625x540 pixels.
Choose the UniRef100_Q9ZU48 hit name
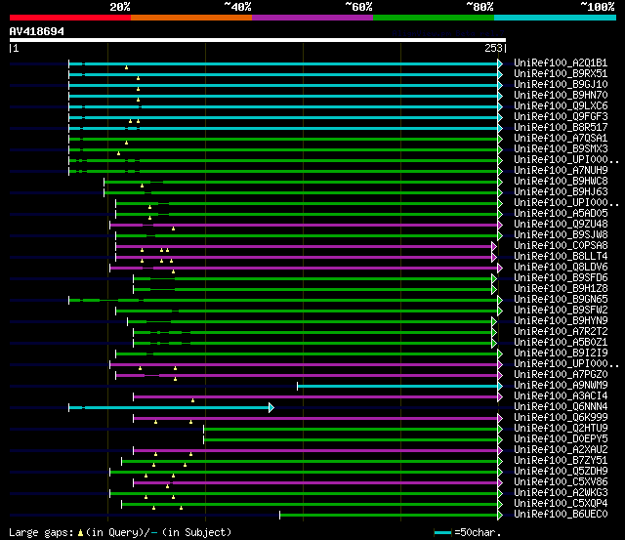(561, 225)
